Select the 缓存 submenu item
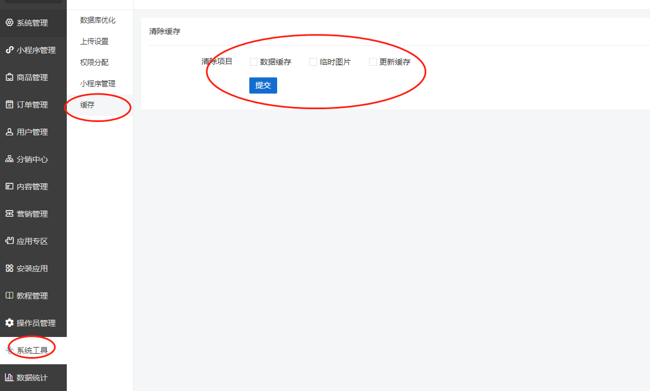 87,105
